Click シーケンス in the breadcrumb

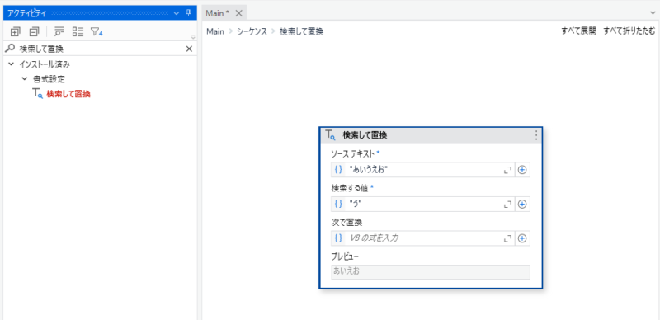click(252, 31)
